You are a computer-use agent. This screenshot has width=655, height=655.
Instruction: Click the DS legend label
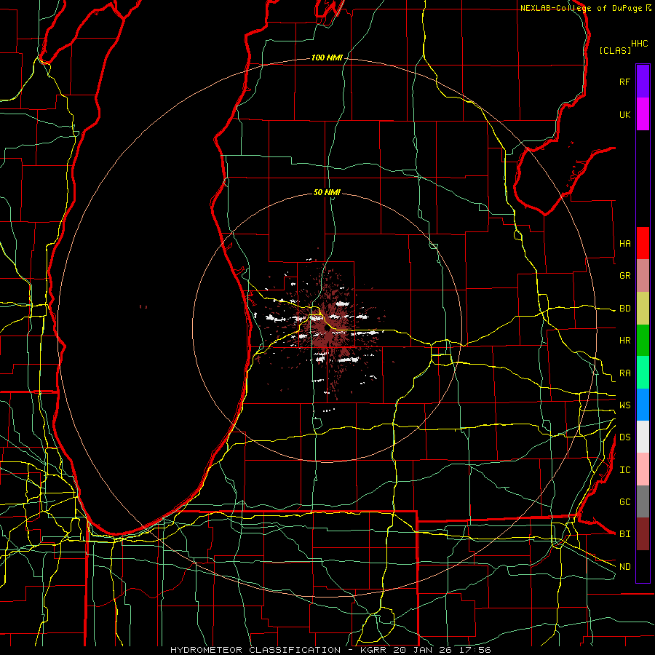624,437
